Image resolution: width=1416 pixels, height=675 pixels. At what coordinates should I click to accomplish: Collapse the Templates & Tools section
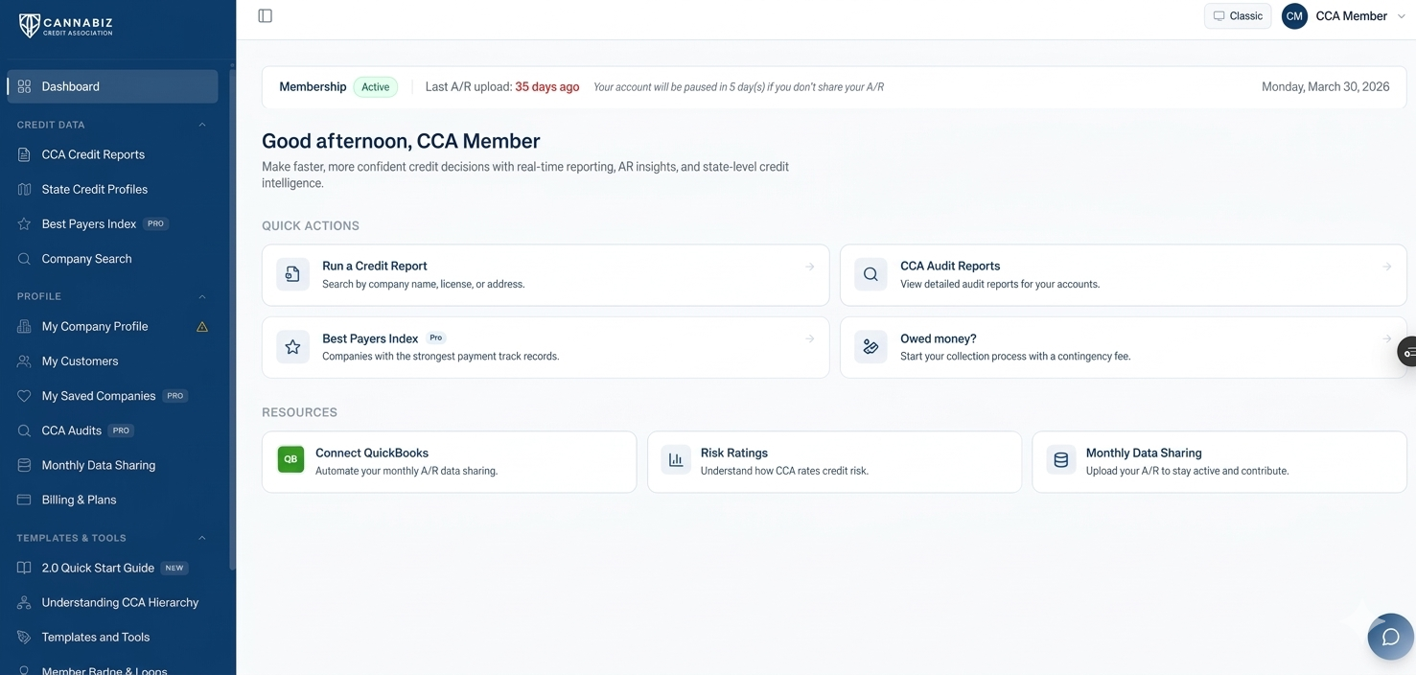pyautogui.click(x=202, y=538)
